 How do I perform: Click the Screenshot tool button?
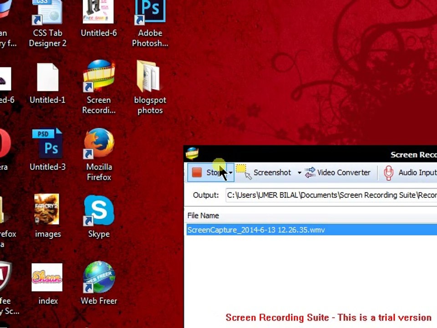coord(264,173)
